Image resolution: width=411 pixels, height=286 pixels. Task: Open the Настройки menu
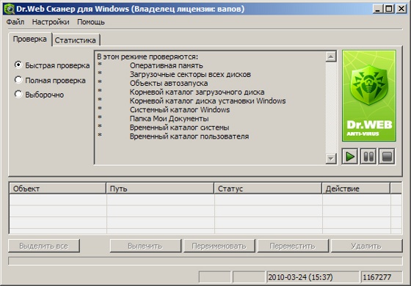51,22
